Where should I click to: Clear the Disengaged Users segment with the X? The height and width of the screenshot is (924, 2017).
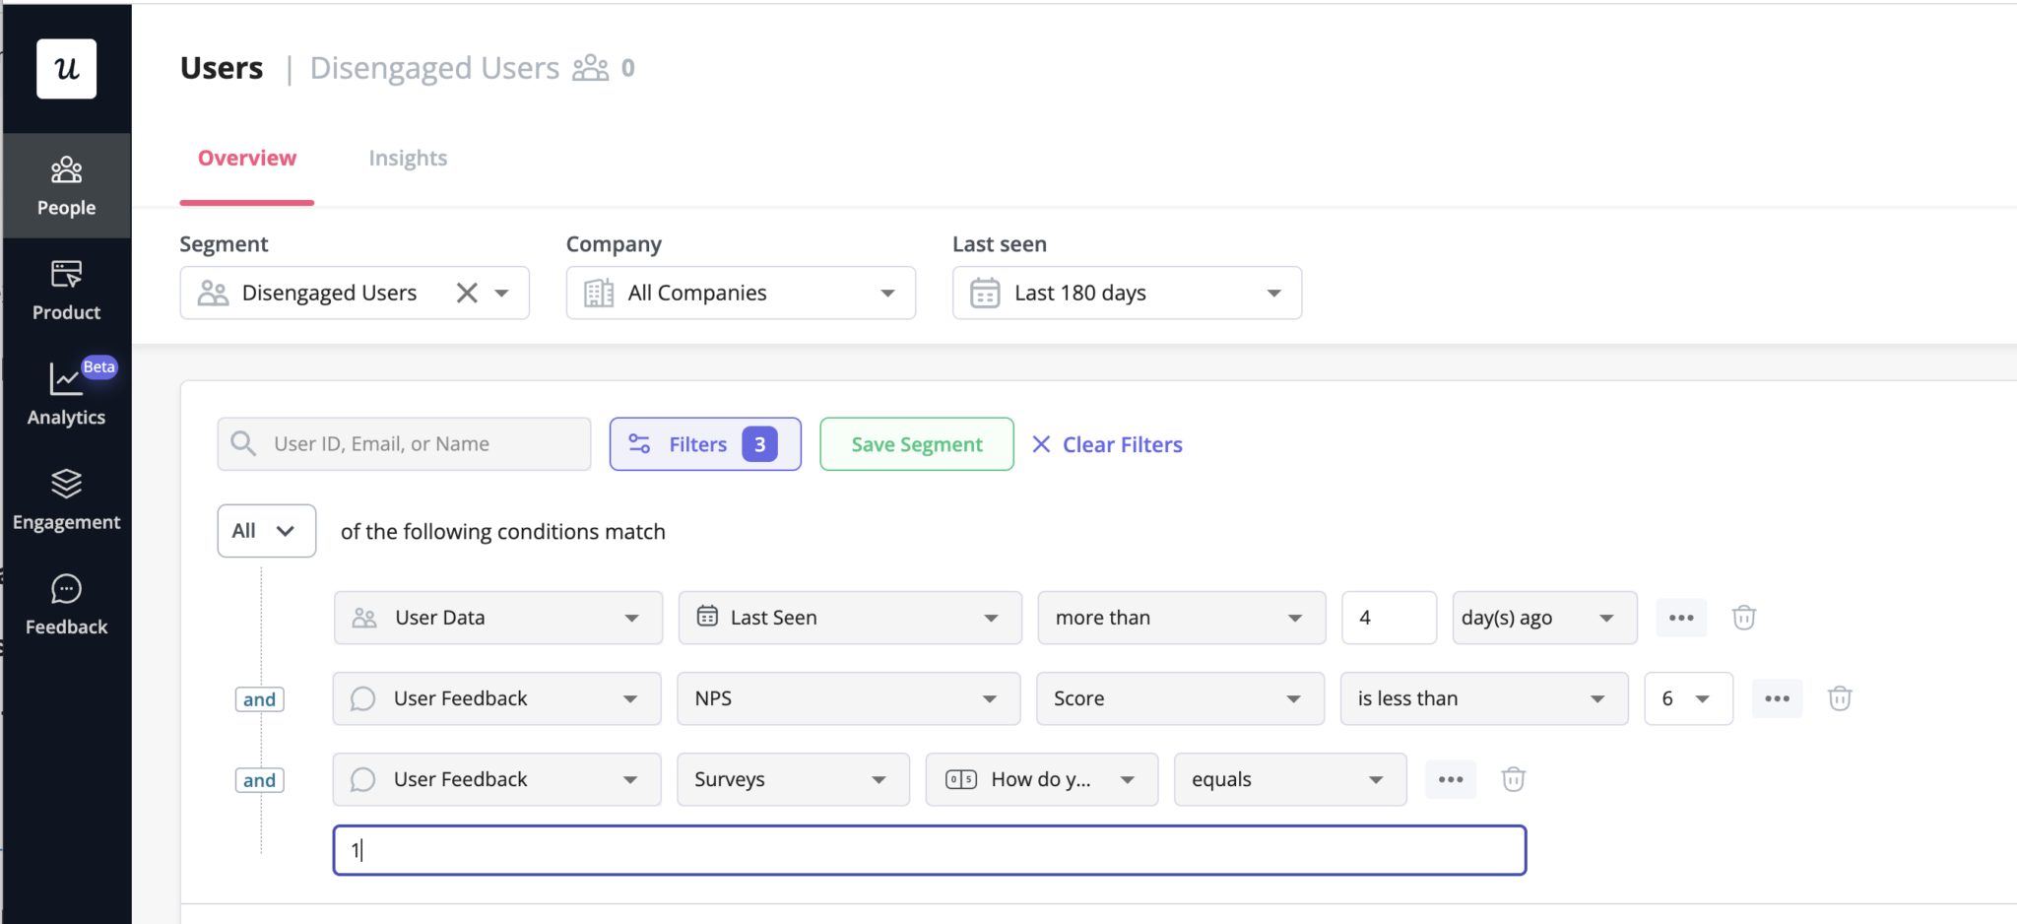click(x=465, y=293)
